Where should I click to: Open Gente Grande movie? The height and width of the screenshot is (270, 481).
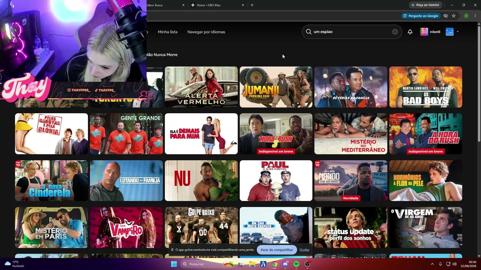[x=126, y=134]
